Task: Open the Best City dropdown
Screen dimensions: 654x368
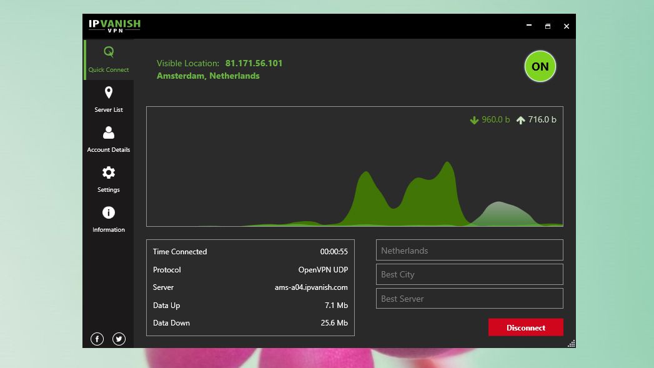Action: [470, 274]
